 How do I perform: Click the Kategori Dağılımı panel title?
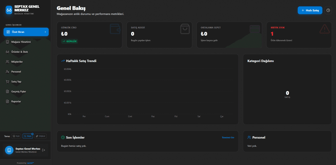tap(261, 61)
